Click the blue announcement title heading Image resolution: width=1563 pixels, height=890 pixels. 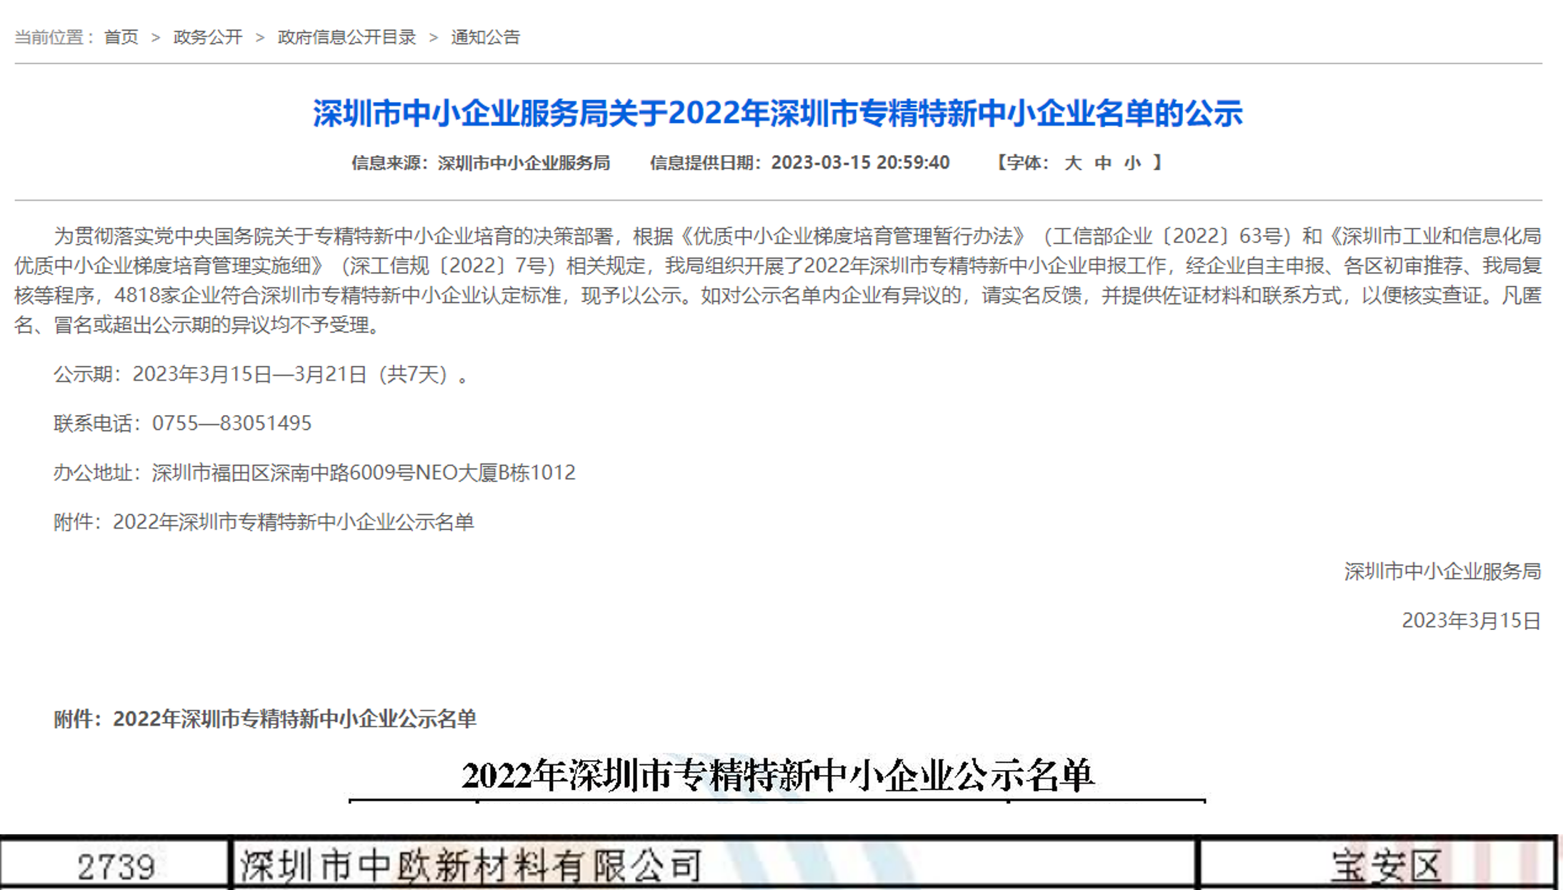tap(777, 114)
